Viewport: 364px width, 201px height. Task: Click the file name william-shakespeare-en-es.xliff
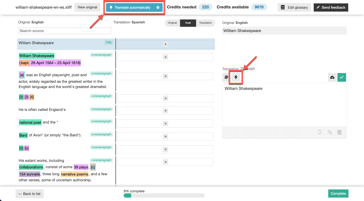tap(44, 7)
